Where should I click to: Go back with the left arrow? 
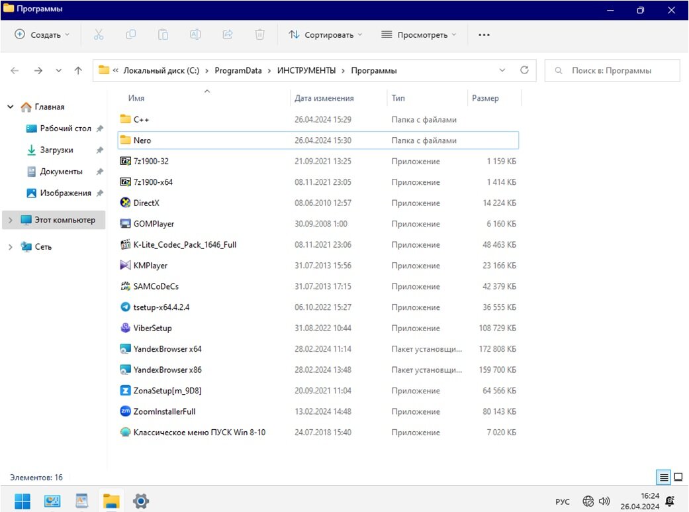point(15,70)
